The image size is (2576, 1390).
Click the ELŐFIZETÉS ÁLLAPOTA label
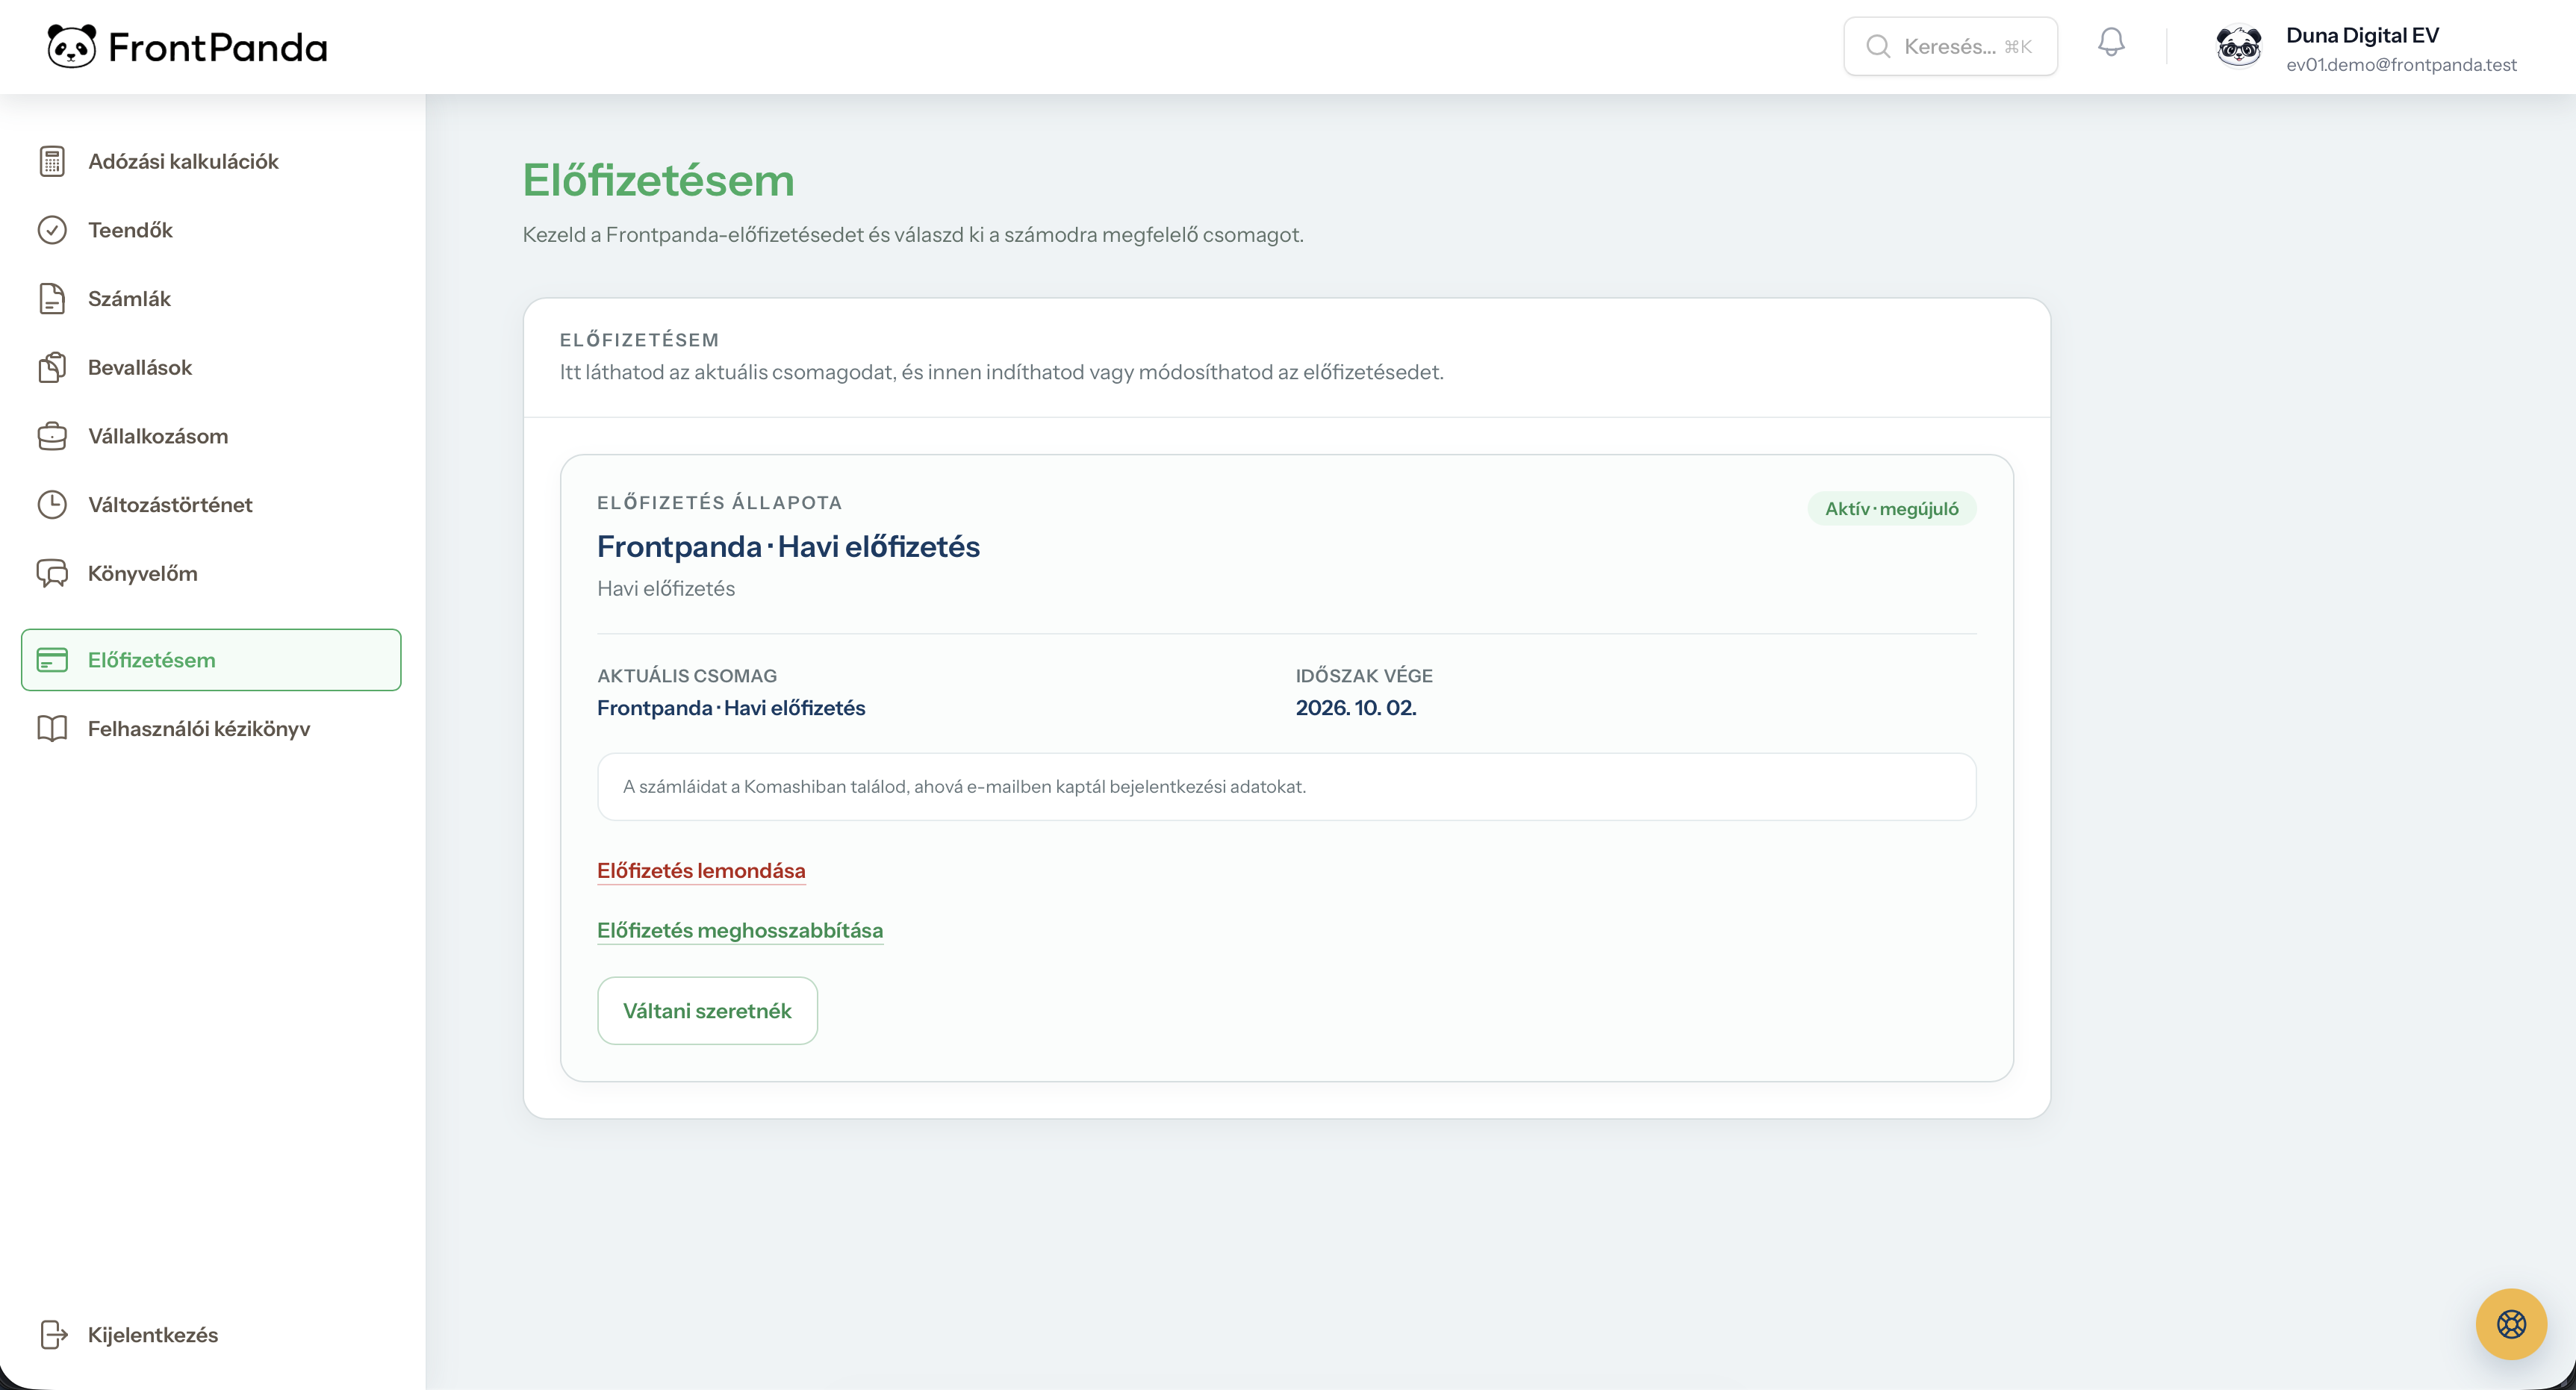[x=719, y=502]
